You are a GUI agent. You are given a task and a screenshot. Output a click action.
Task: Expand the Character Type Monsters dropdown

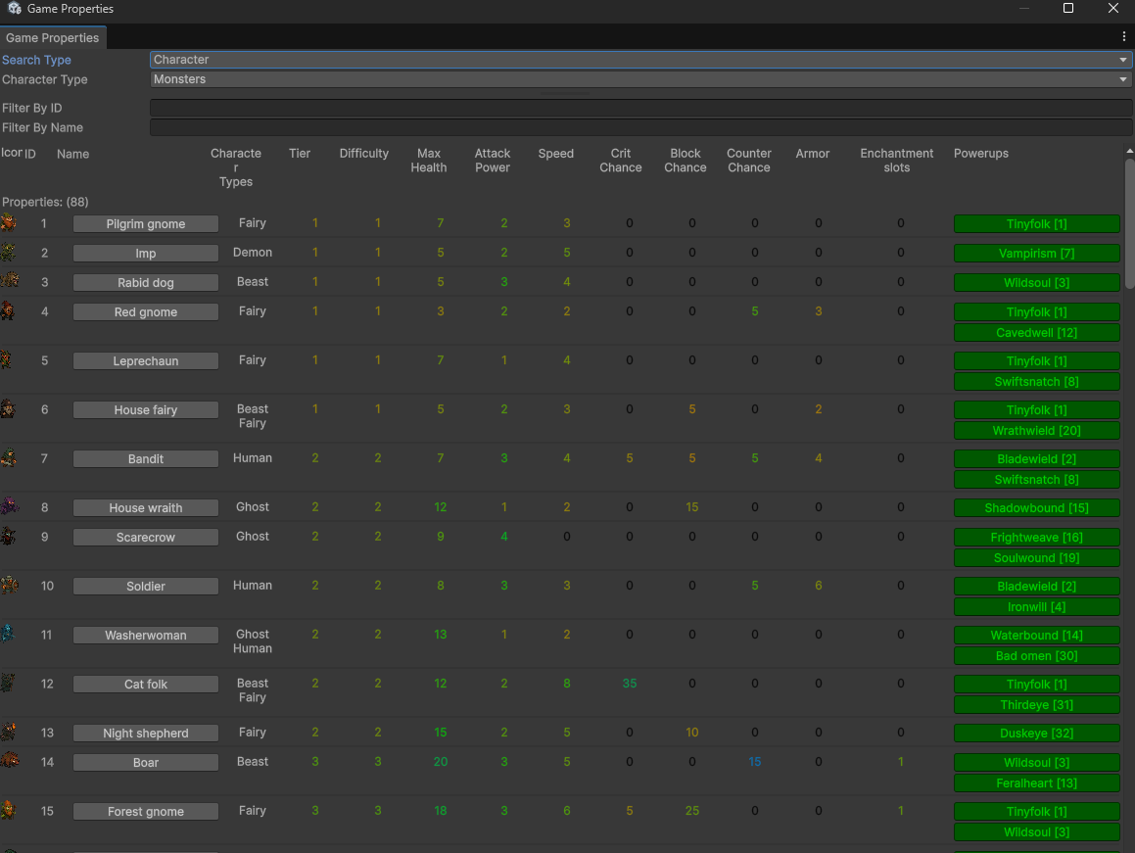coord(640,79)
